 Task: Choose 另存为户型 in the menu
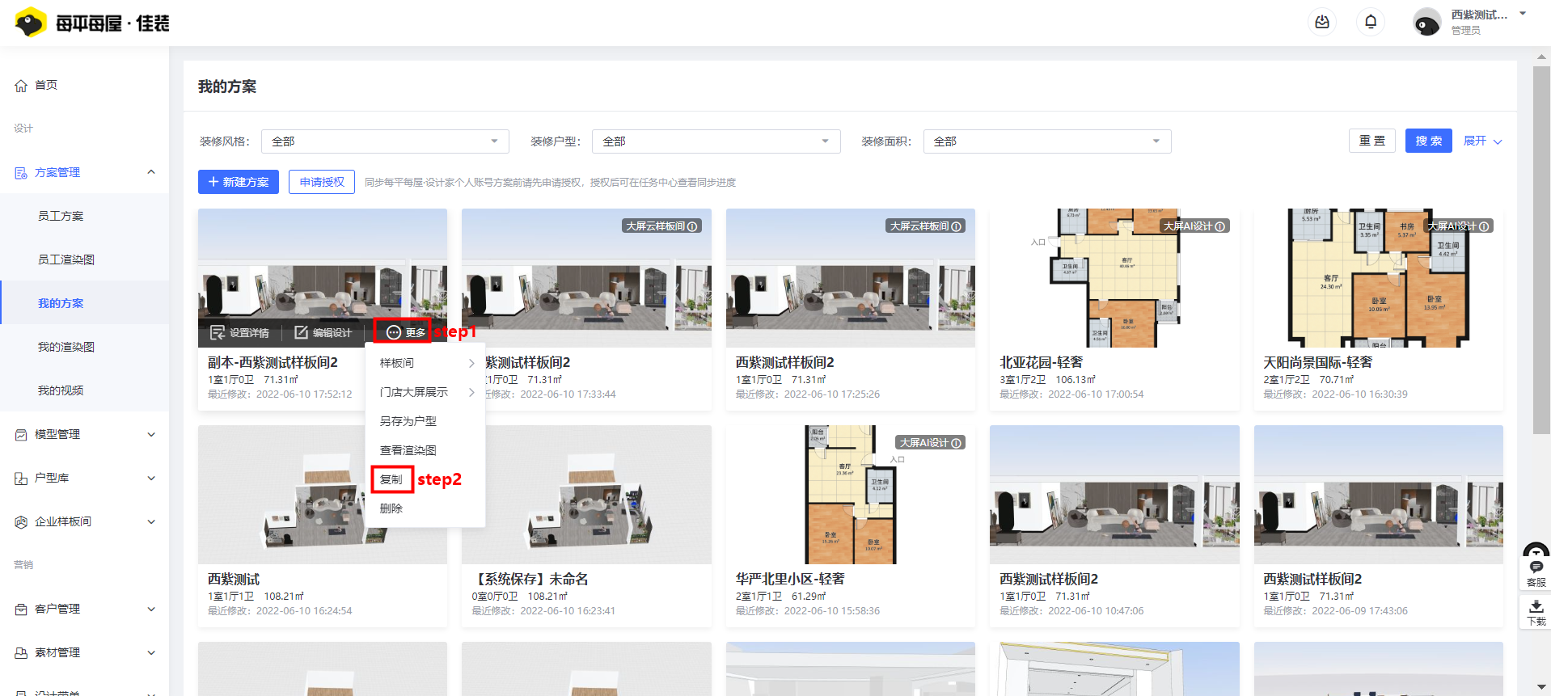coord(425,421)
